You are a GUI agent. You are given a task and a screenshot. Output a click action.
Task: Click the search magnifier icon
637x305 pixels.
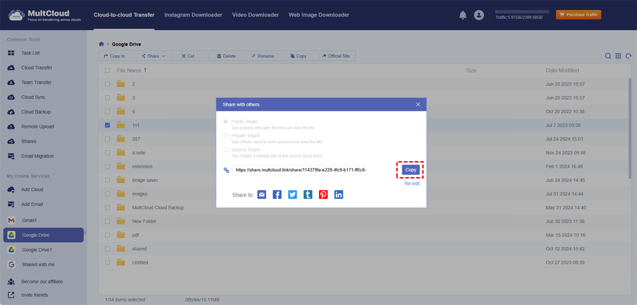(608, 56)
